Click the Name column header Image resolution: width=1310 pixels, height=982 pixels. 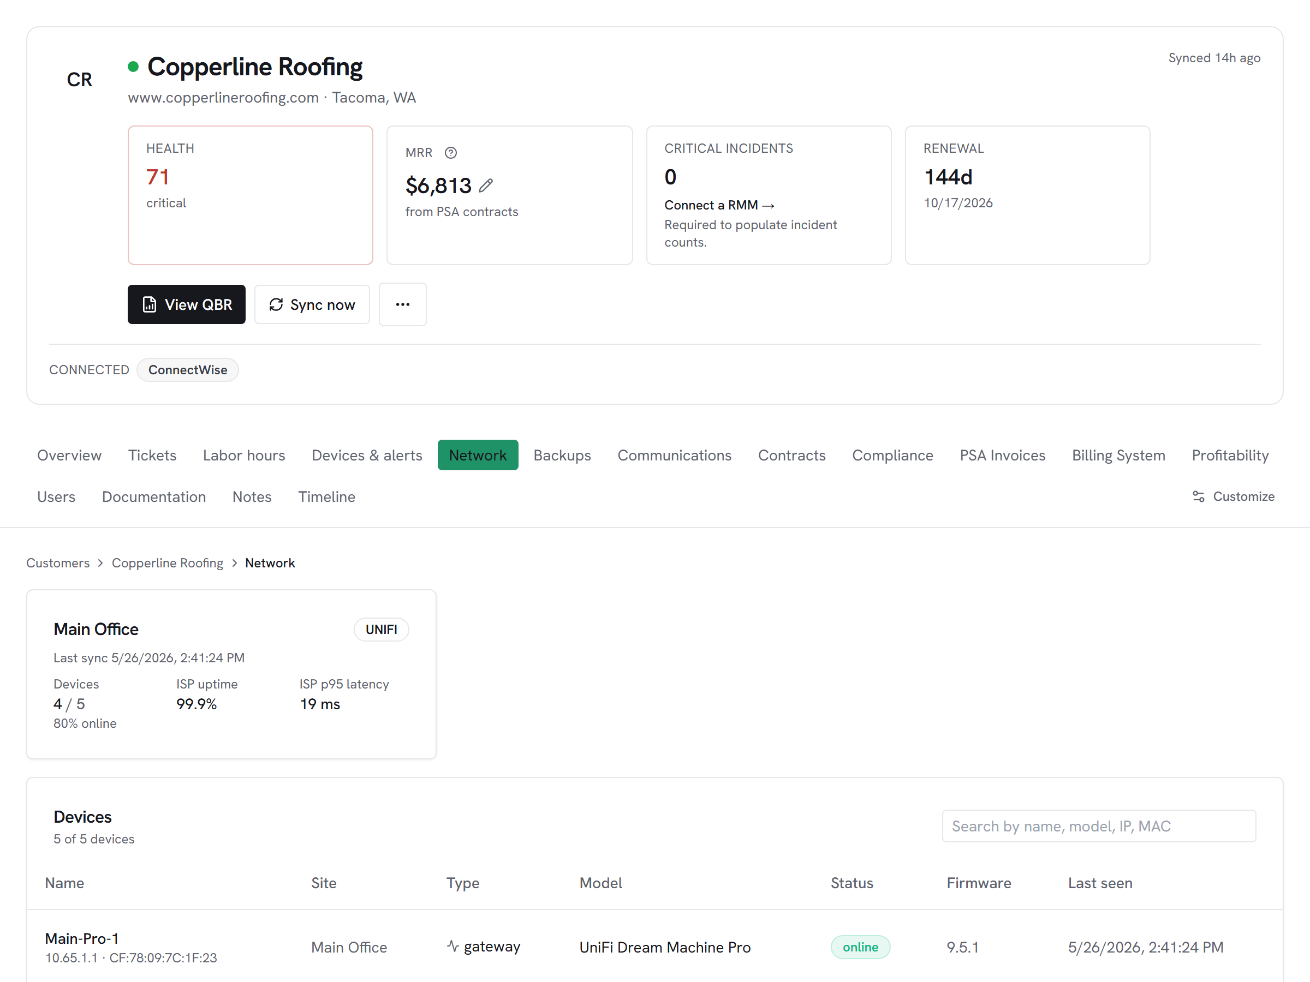coord(64,883)
